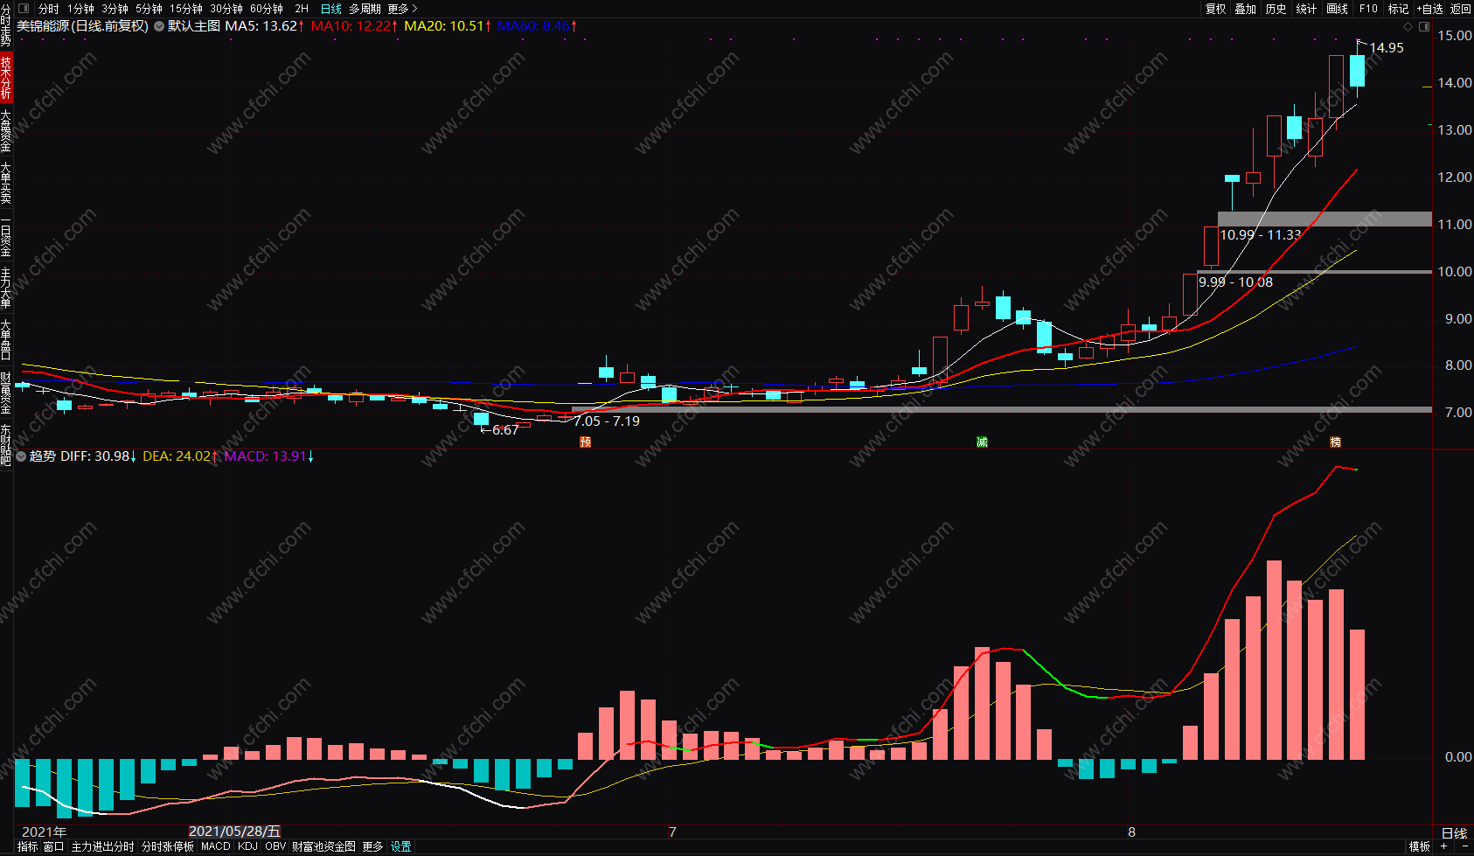
Task: Select the 分时涨停板 indicator
Action: point(168,846)
